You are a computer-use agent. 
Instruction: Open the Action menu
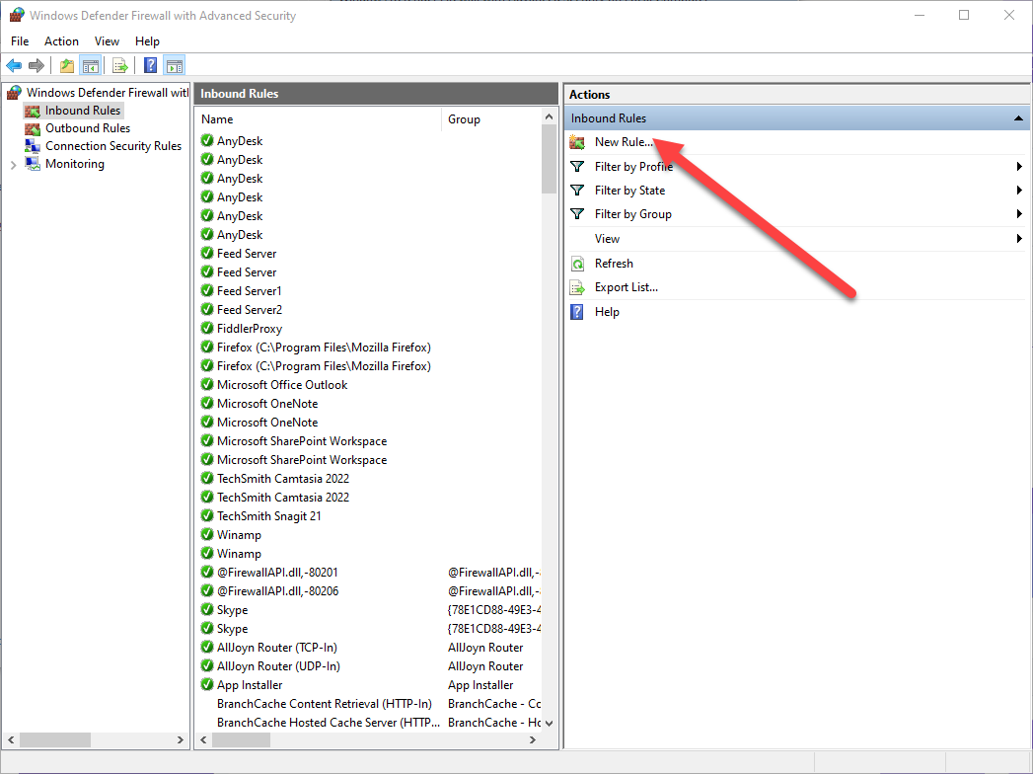click(61, 41)
